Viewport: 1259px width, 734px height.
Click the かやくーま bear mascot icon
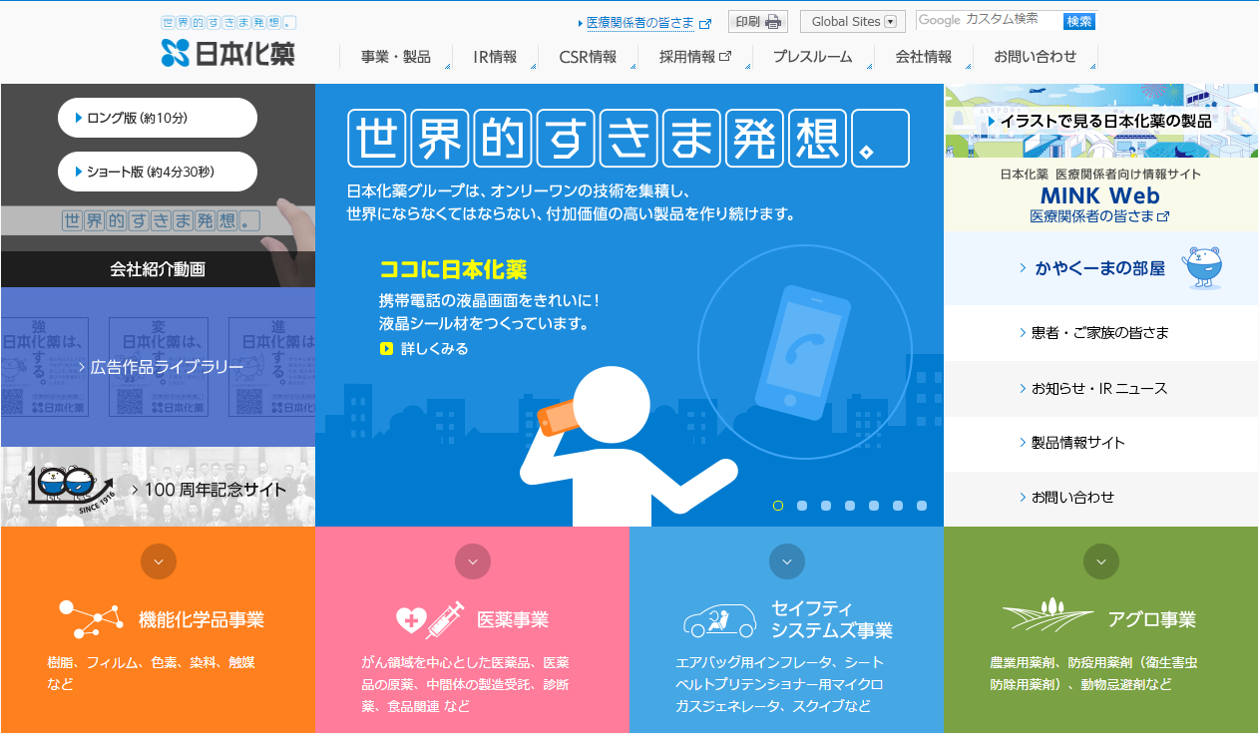1202,267
